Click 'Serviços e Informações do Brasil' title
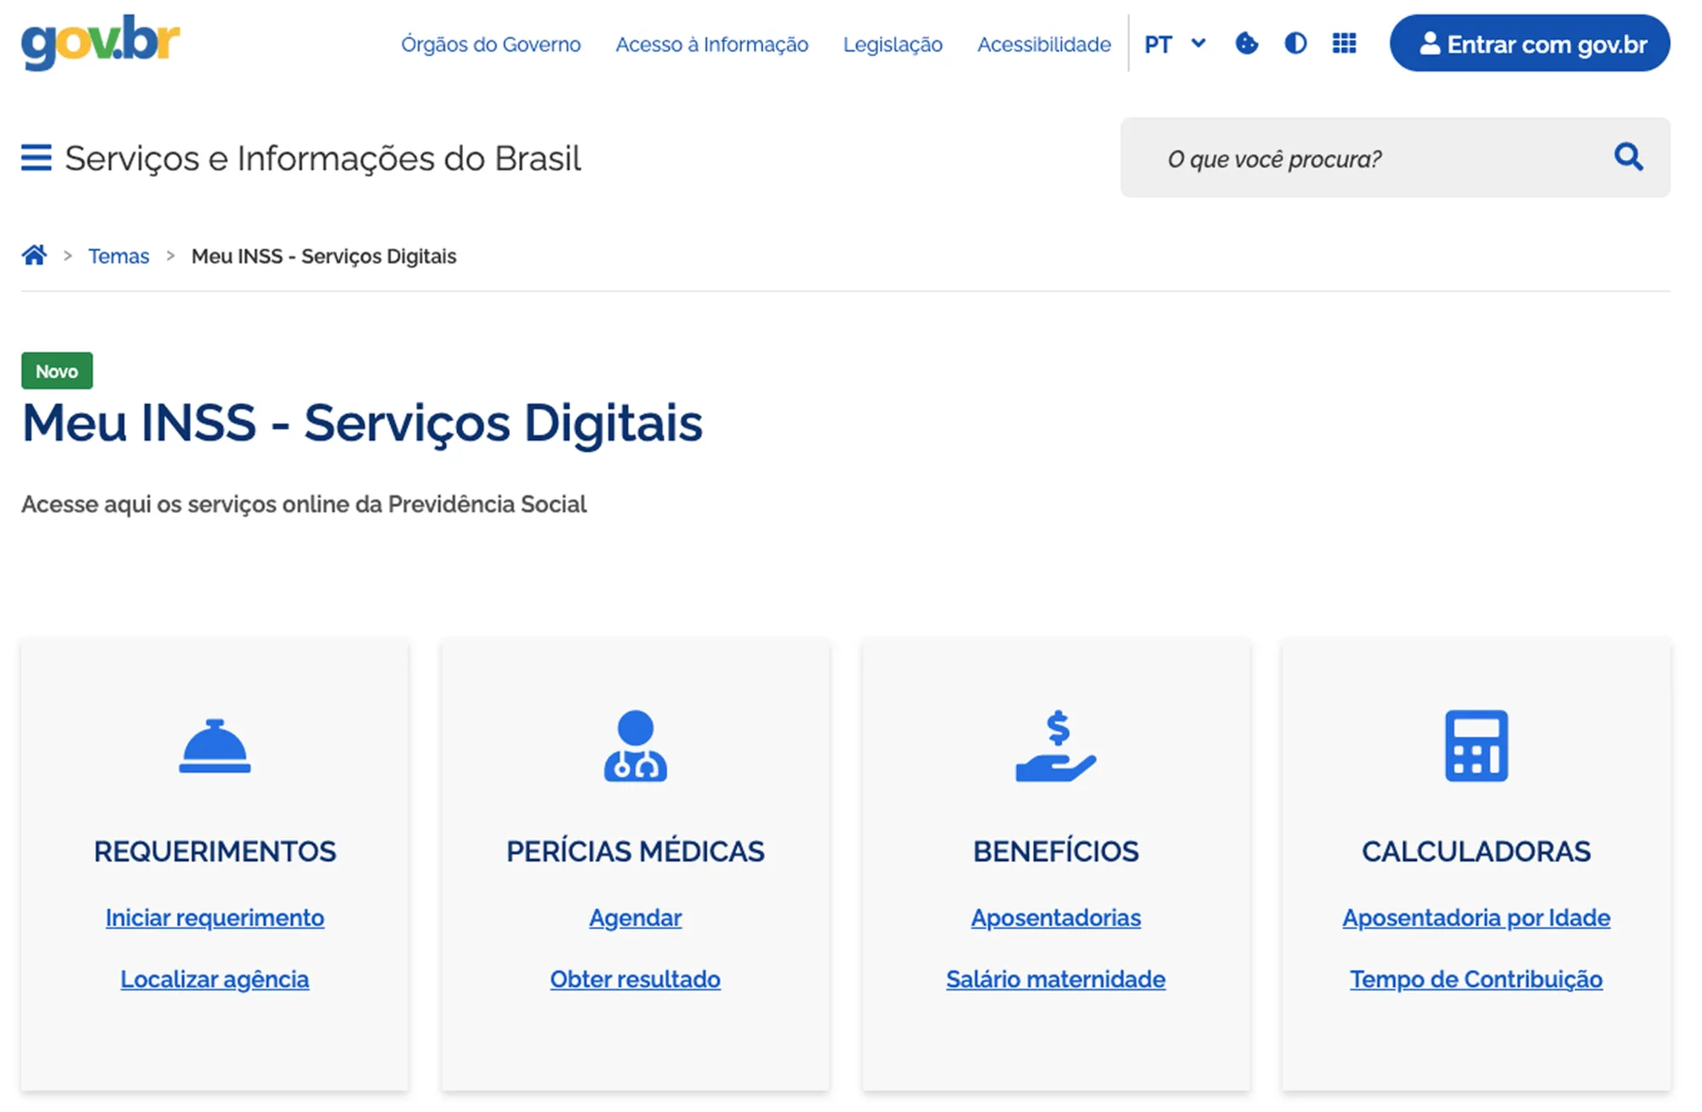This screenshot has width=1702, height=1112. coord(323,158)
